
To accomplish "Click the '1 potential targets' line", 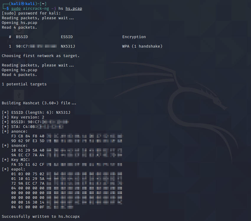I will (x=24, y=84).
